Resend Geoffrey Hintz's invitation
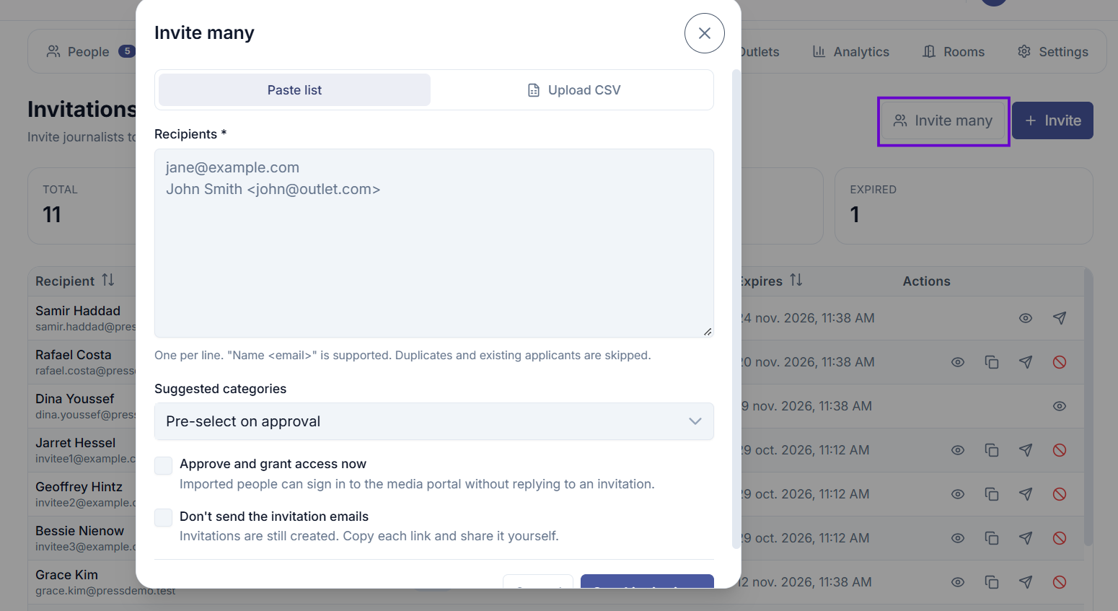 click(1026, 494)
